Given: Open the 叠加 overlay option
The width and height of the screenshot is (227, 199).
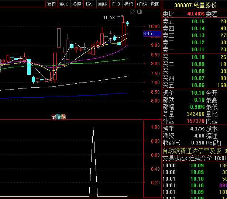Looking at the screenshot, I should pos(64,4).
